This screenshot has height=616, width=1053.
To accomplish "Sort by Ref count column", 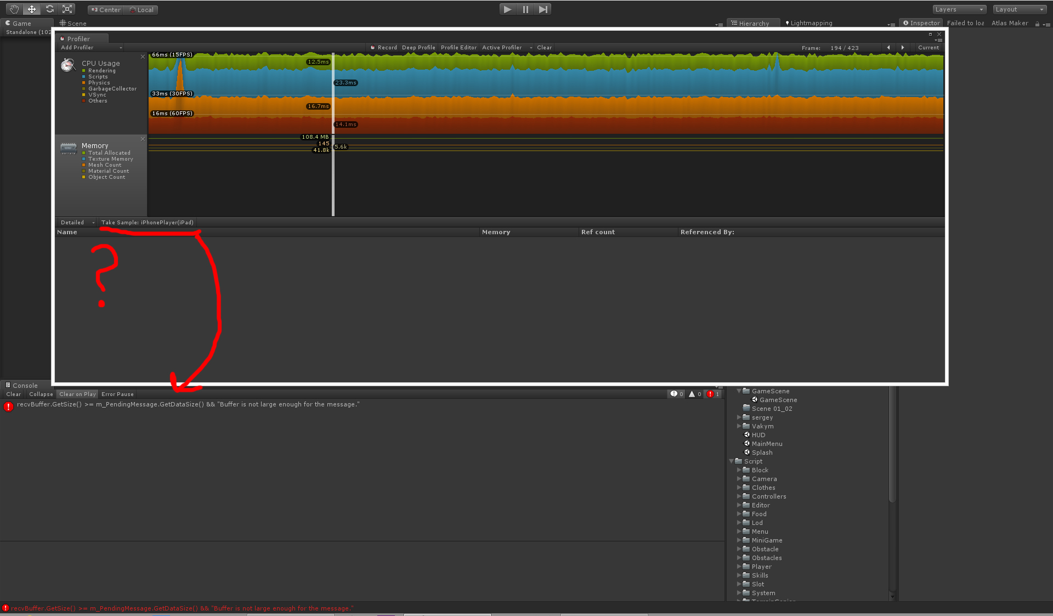I will tap(628, 232).
